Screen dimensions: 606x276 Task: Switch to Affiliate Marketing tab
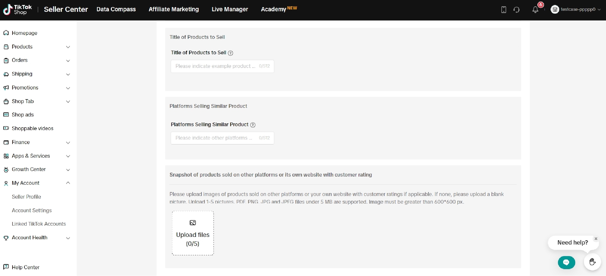pyautogui.click(x=174, y=9)
